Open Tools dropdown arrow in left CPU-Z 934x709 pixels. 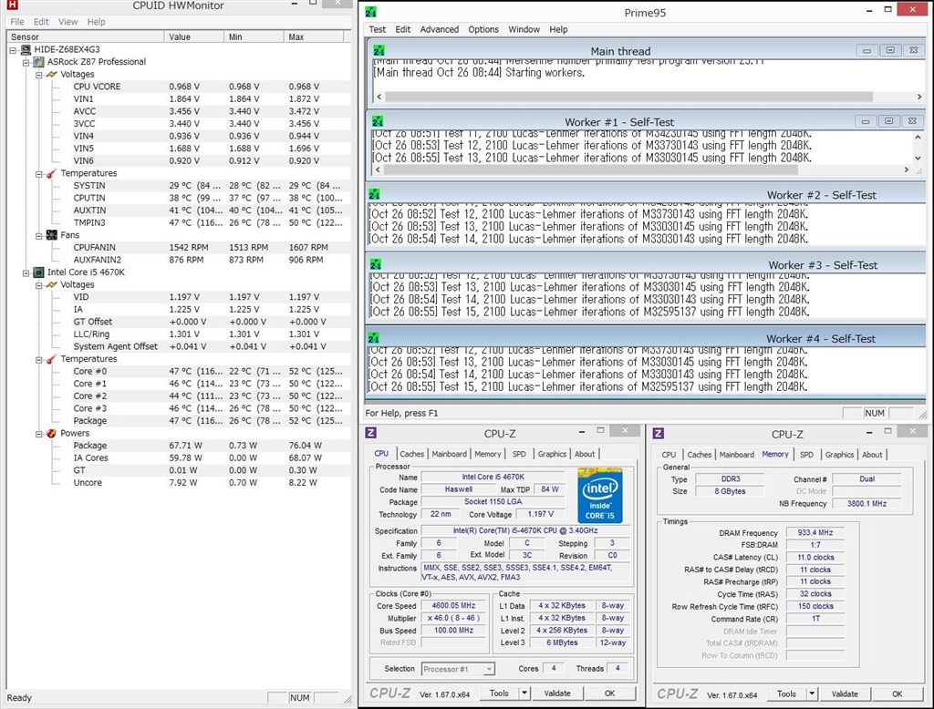tap(523, 694)
